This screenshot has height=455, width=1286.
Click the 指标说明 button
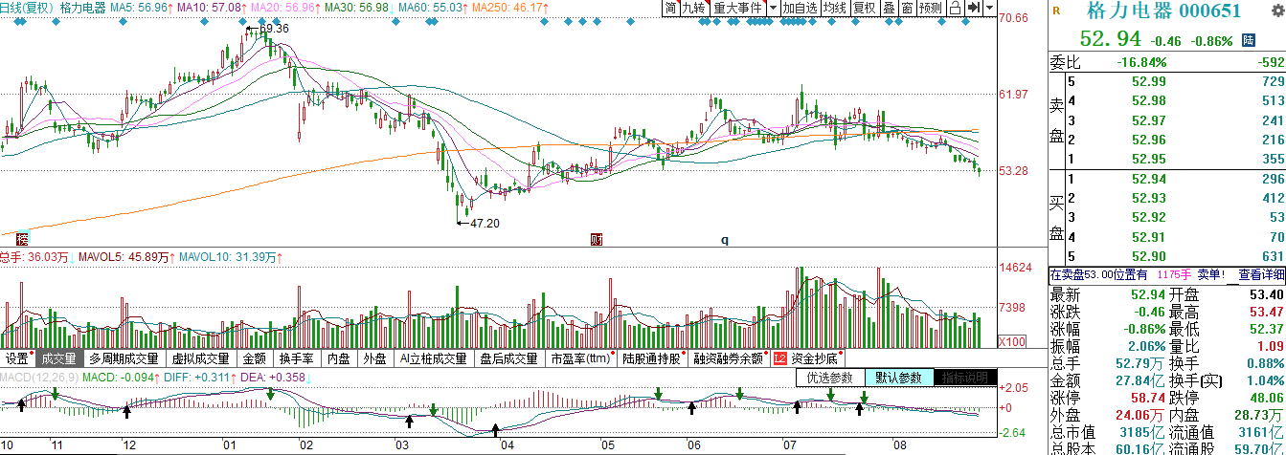pyautogui.click(x=965, y=378)
